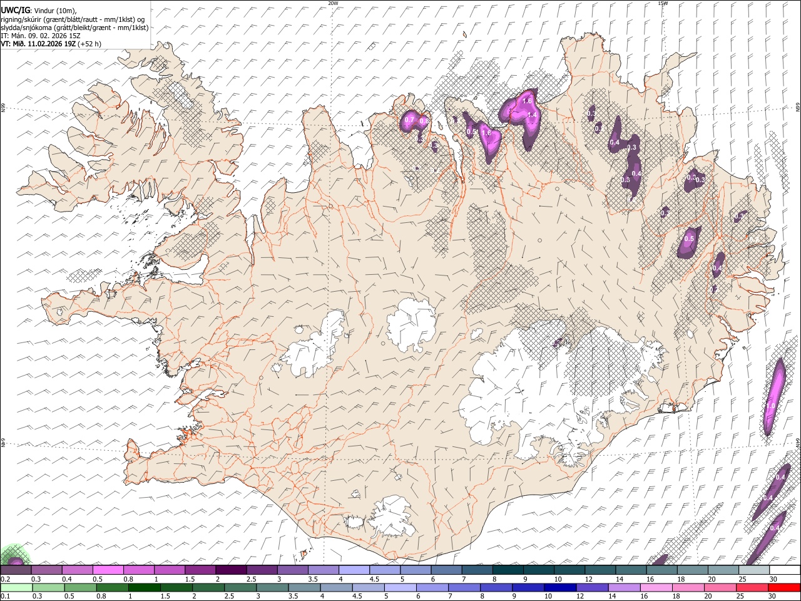Click the darkest purple swatch in upper legend row
This screenshot has height=601, width=801.
pos(231,570)
